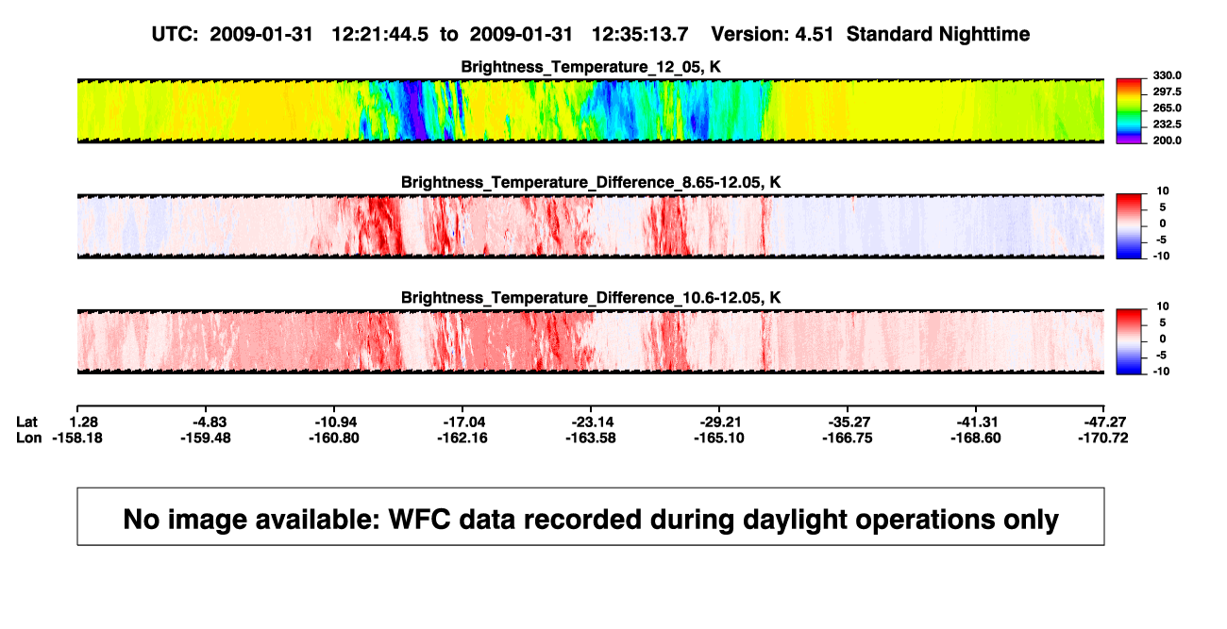
Task: Click the longitude value '-160.80'
Action: tap(332, 438)
